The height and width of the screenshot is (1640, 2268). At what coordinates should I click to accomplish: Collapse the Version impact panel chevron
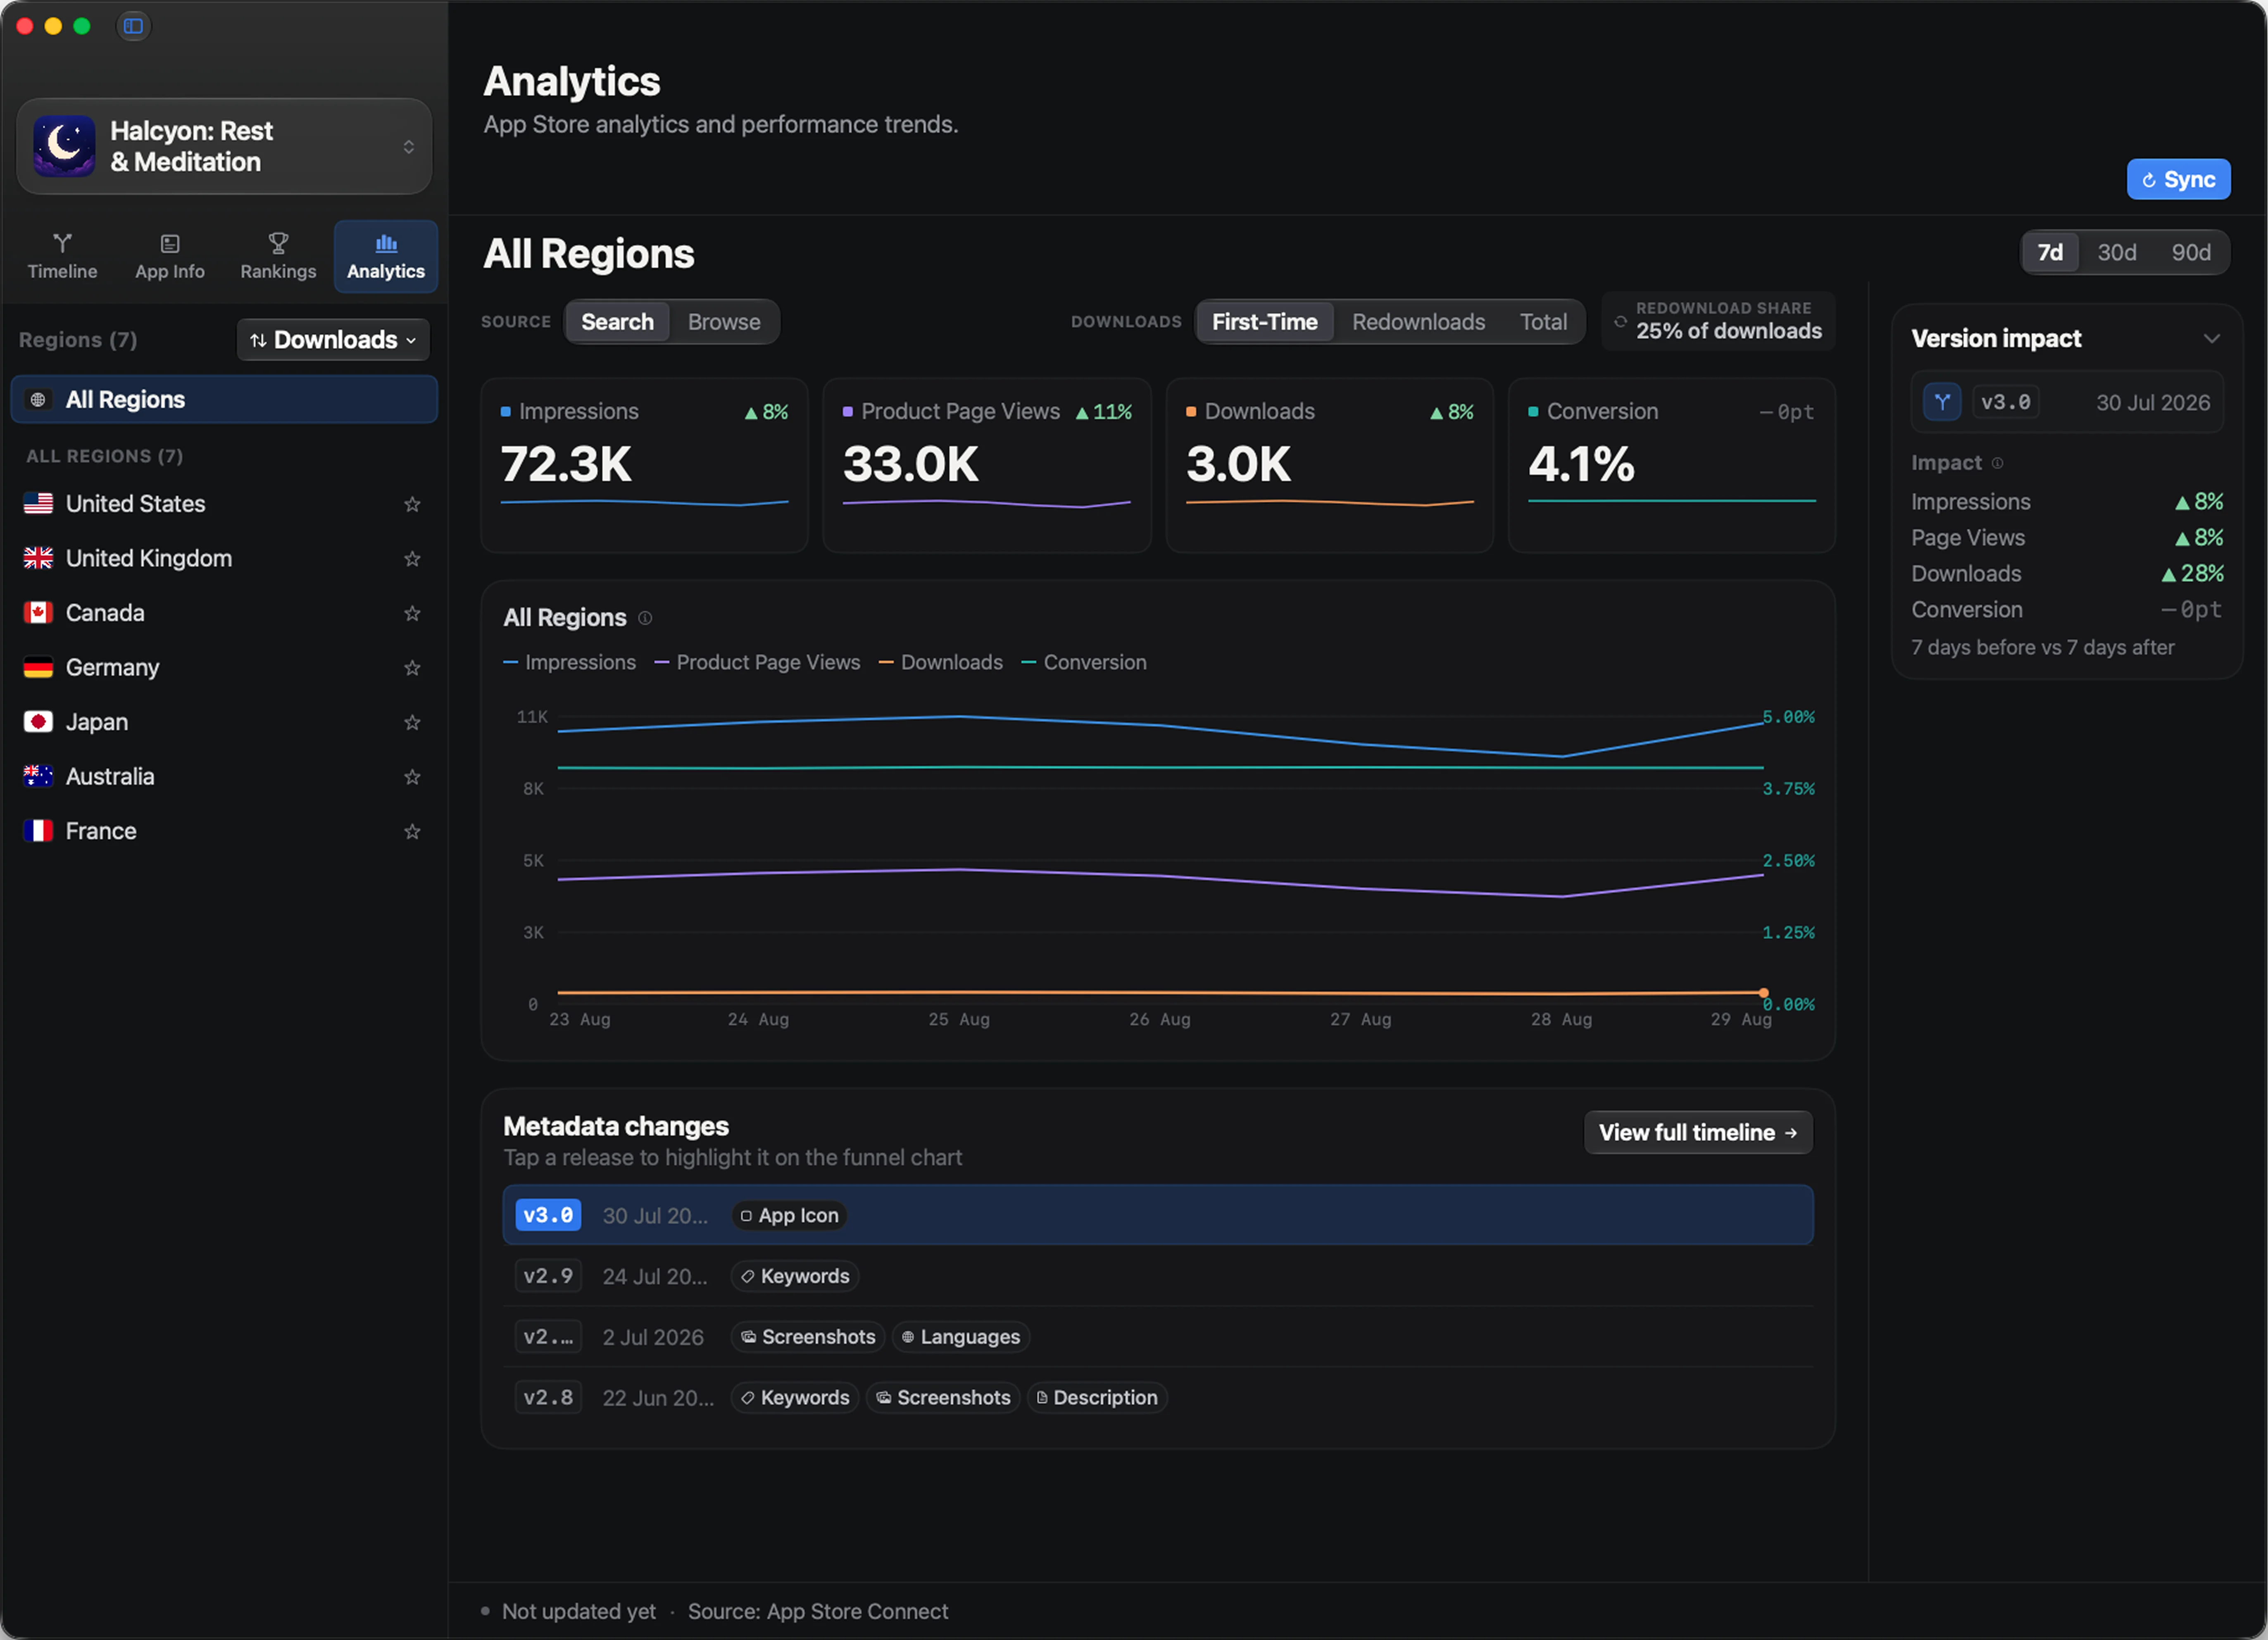(2211, 339)
